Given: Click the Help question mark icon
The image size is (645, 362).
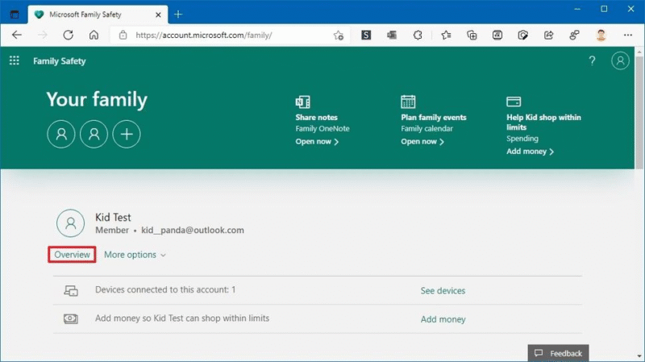Looking at the screenshot, I should (592, 61).
